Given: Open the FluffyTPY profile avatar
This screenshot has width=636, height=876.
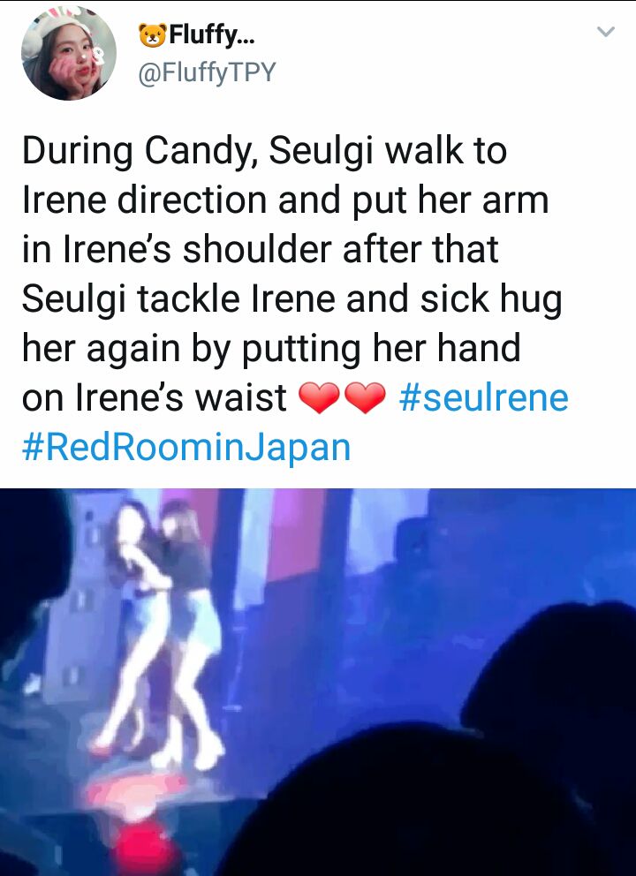Looking at the screenshot, I should (x=69, y=54).
